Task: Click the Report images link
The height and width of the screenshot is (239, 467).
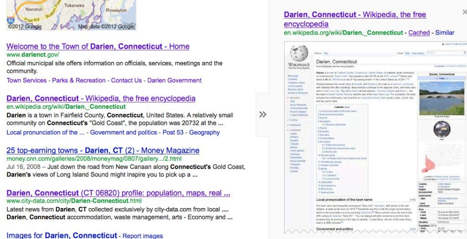Action: [143, 236]
